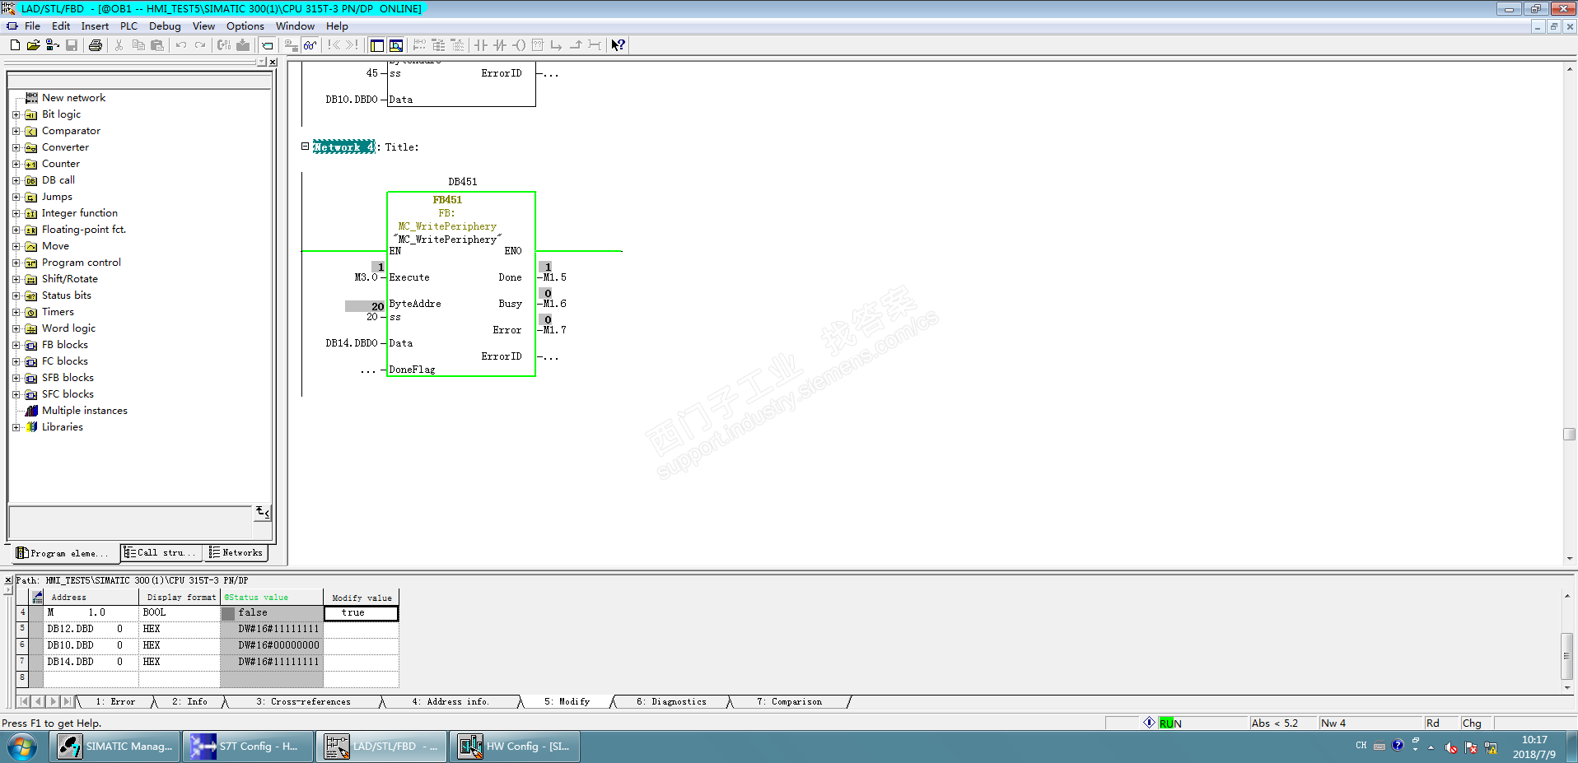Expand the Counter tree node
Viewport: 1578px width, 763px height.
tap(16, 164)
